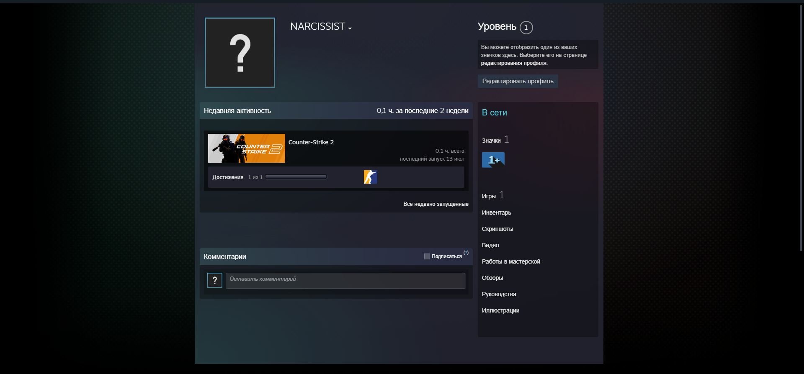The image size is (804, 374).
Task: Click the page vertical scrollbar
Action: [x=802, y=128]
